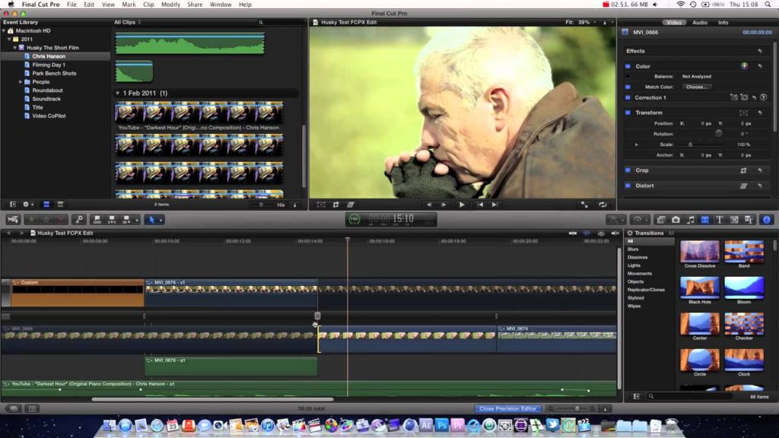
Task: Open Color Board for Correction 1
Action: [x=764, y=97]
